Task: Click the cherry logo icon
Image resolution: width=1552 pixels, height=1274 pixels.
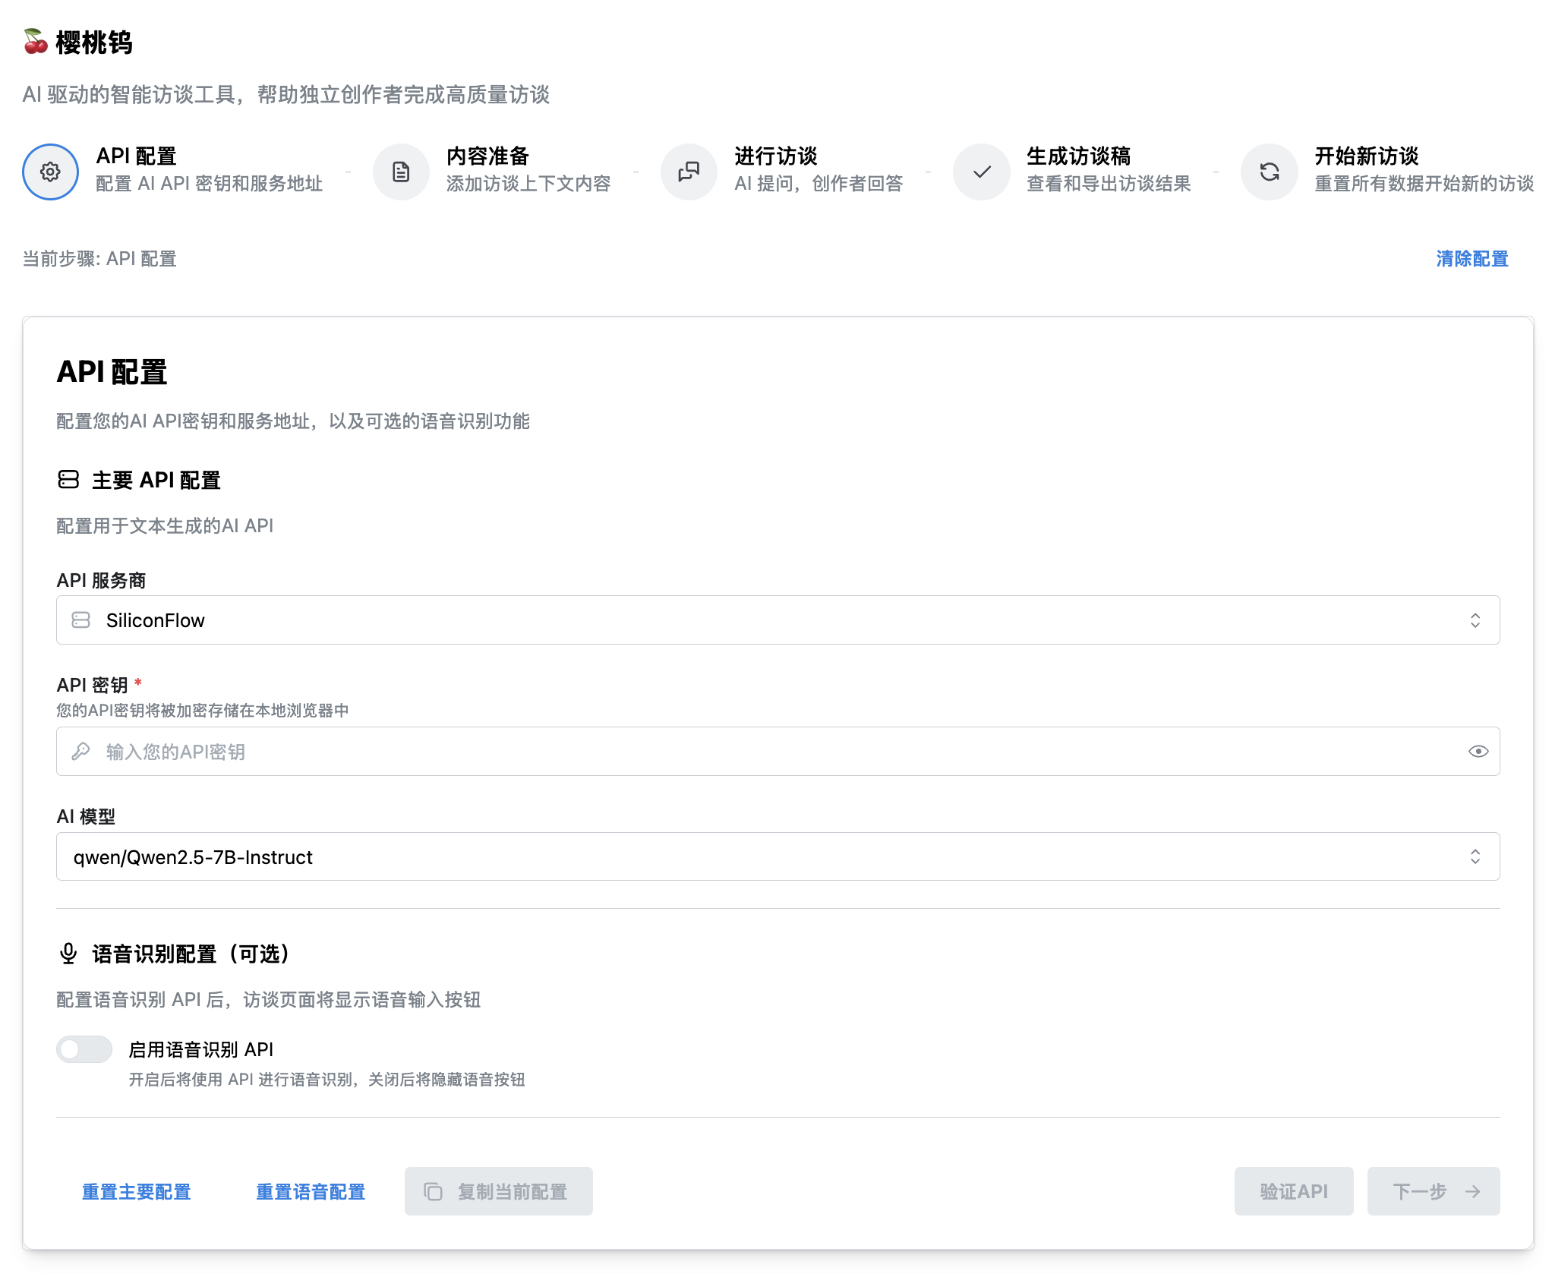Action: tap(35, 42)
